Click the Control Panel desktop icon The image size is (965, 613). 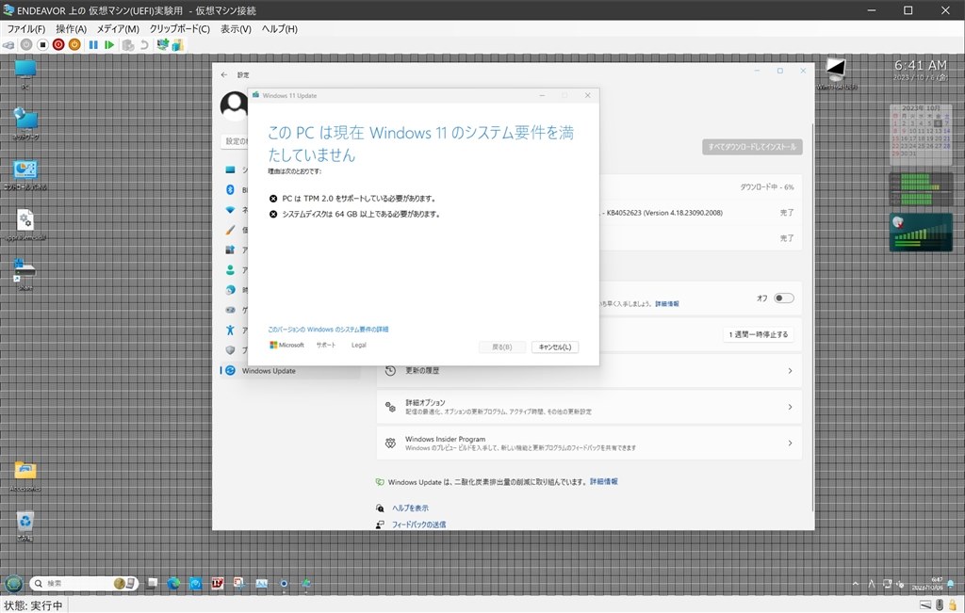click(x=25, y=175)
